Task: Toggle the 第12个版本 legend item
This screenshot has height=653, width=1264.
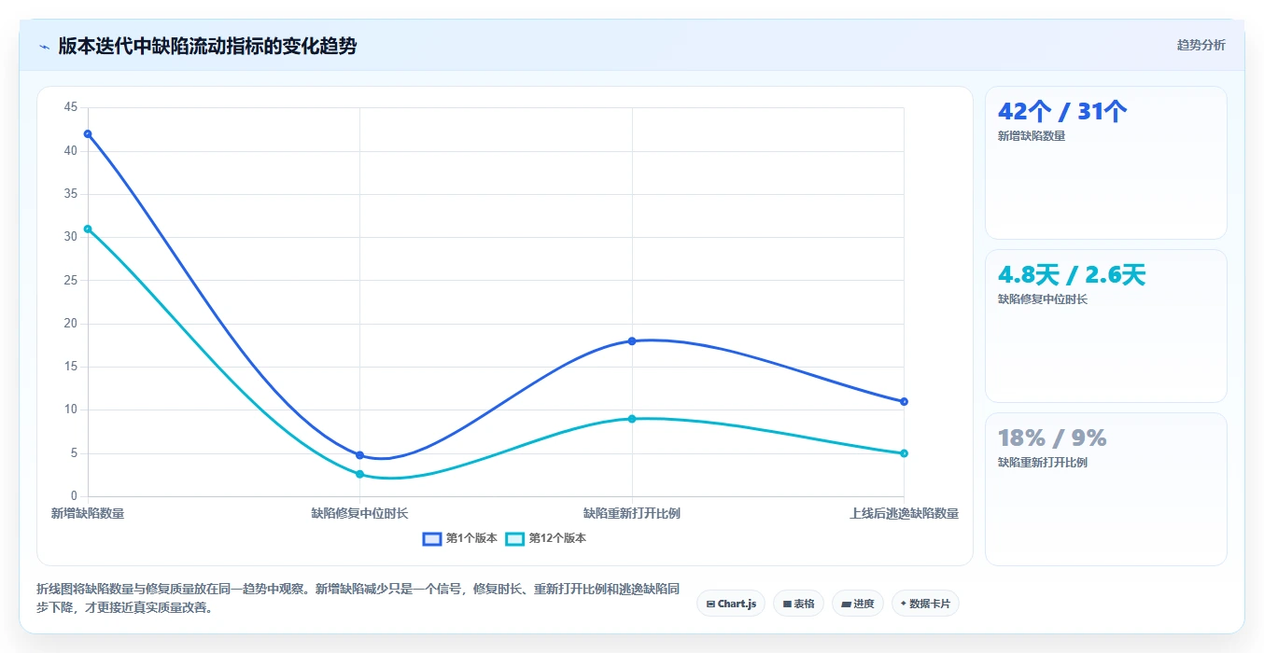Action: [546, 538]
